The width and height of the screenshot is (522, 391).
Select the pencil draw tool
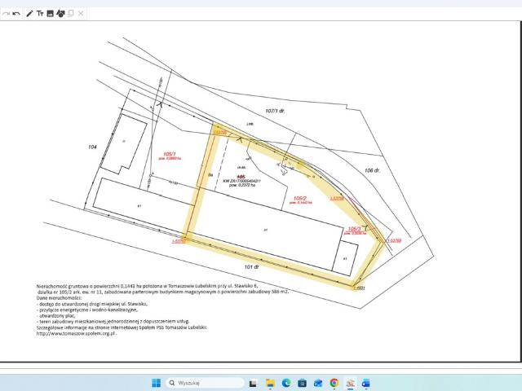coord(29,14)
